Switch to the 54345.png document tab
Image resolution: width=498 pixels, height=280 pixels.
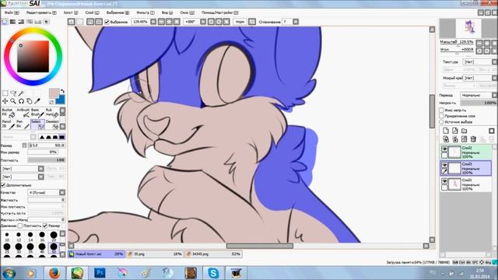click(213, 254)
